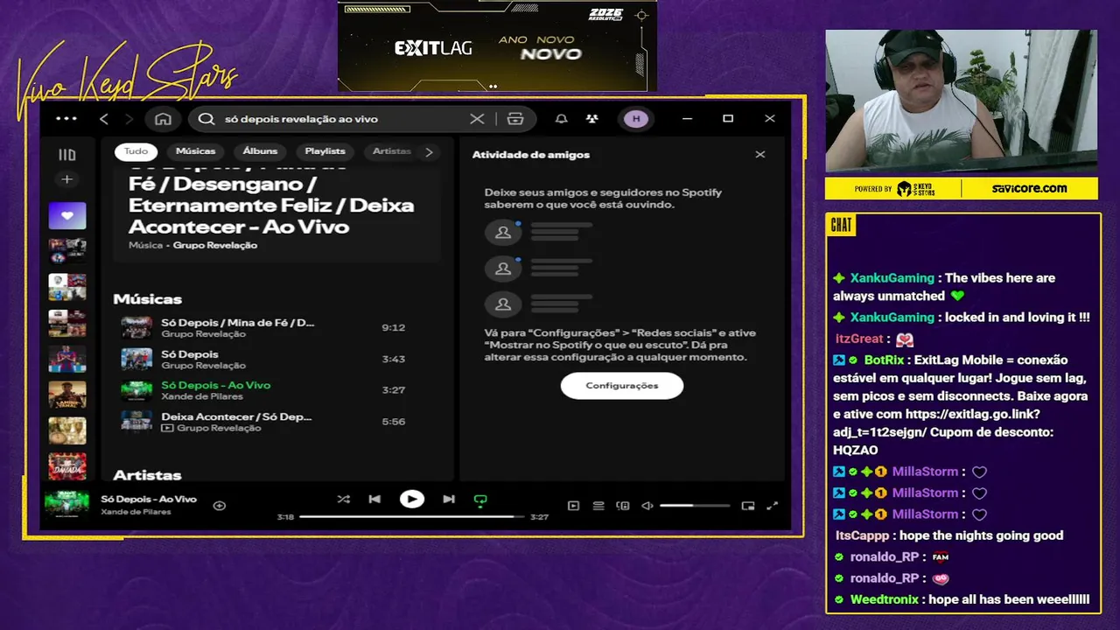Select the Playlists filter chip
The width and height of the screenshot is (1120, 630).
coord(325,151)
